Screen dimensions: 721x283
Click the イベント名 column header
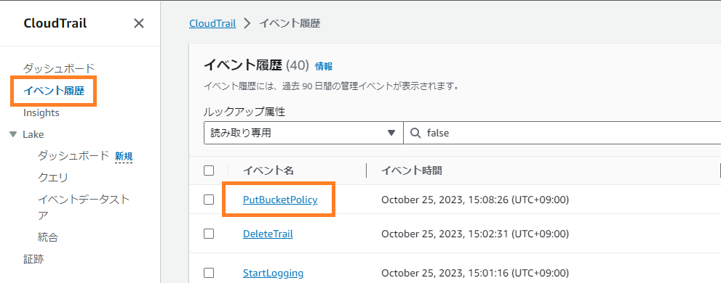tap(268, 171)
